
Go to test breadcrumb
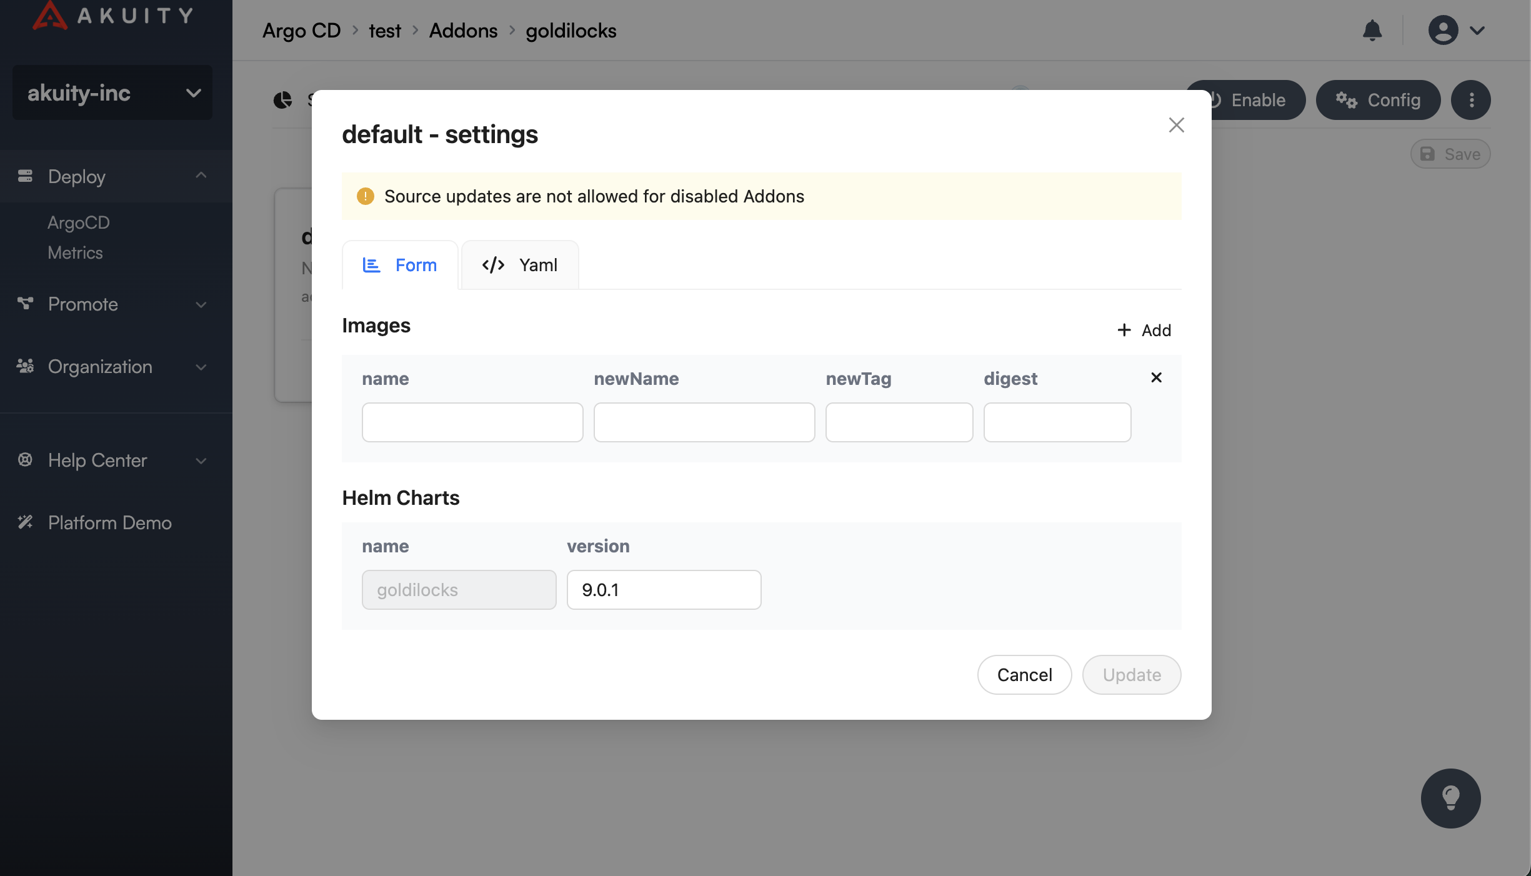tap(384, 30)
